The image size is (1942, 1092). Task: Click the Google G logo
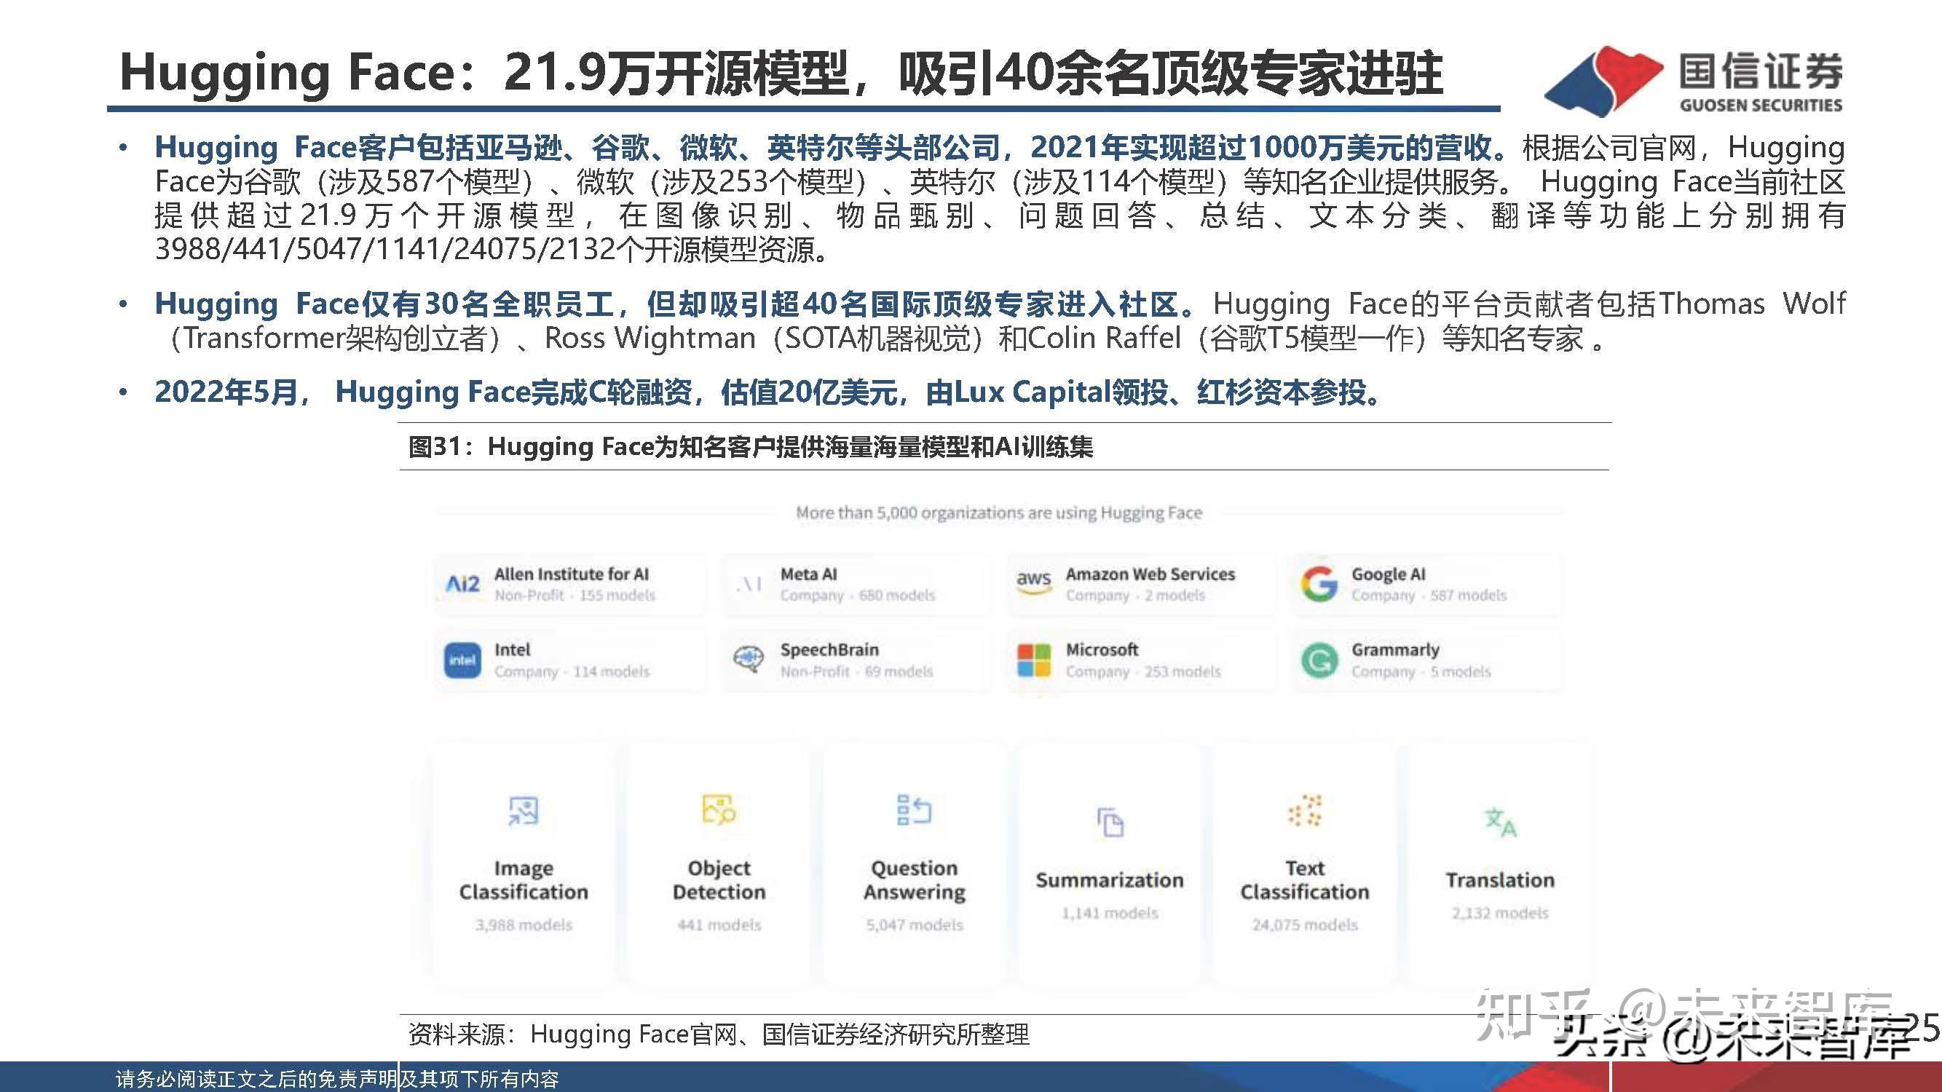click(1319, 584)
